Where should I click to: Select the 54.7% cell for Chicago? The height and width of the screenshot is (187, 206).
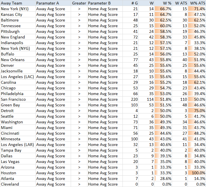tap(163, 88)
